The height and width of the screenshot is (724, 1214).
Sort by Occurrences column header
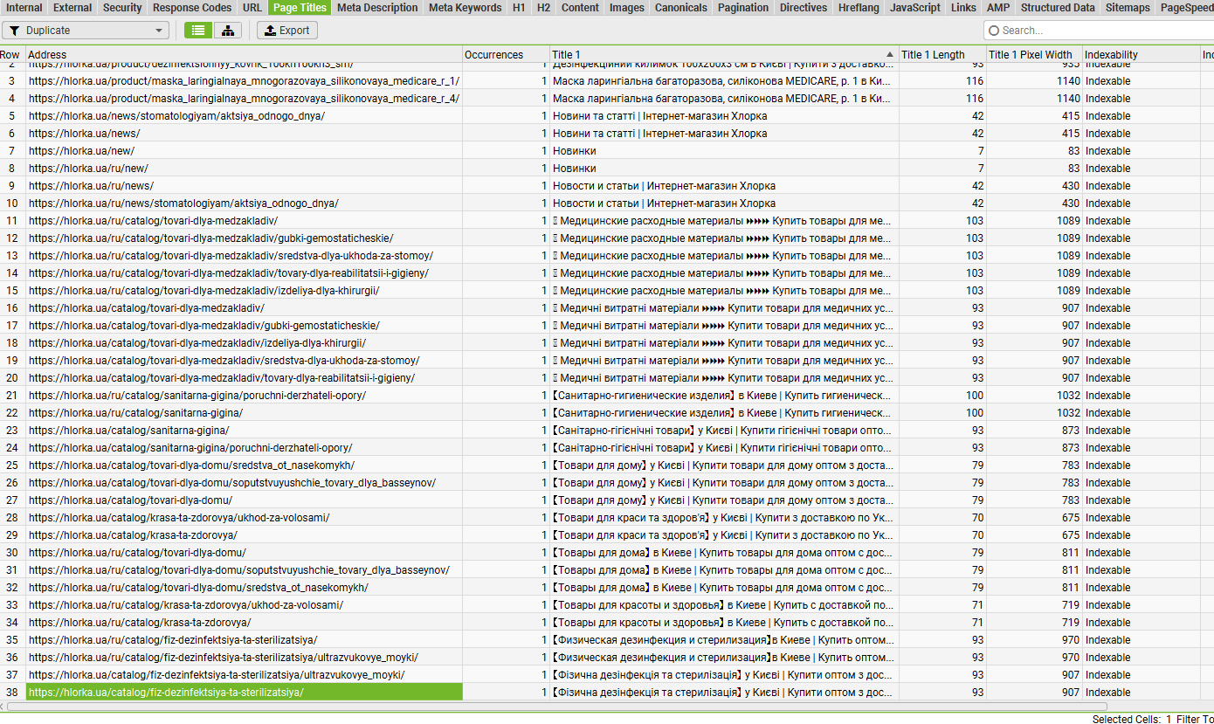(506, 54)
